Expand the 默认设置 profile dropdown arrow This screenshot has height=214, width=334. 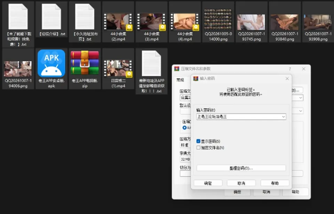pos(301,111)
